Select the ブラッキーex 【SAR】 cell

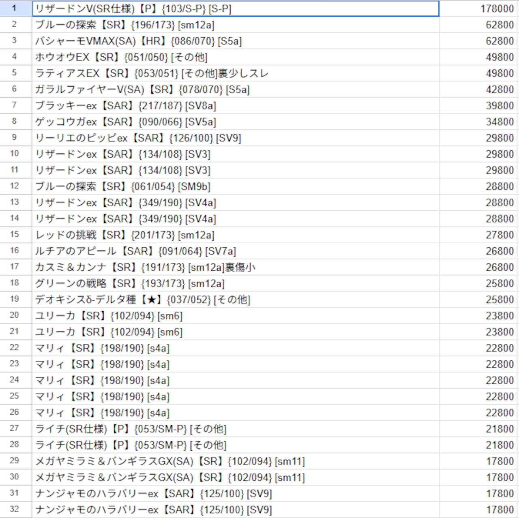pyautogui.click(x=236, y=106)
